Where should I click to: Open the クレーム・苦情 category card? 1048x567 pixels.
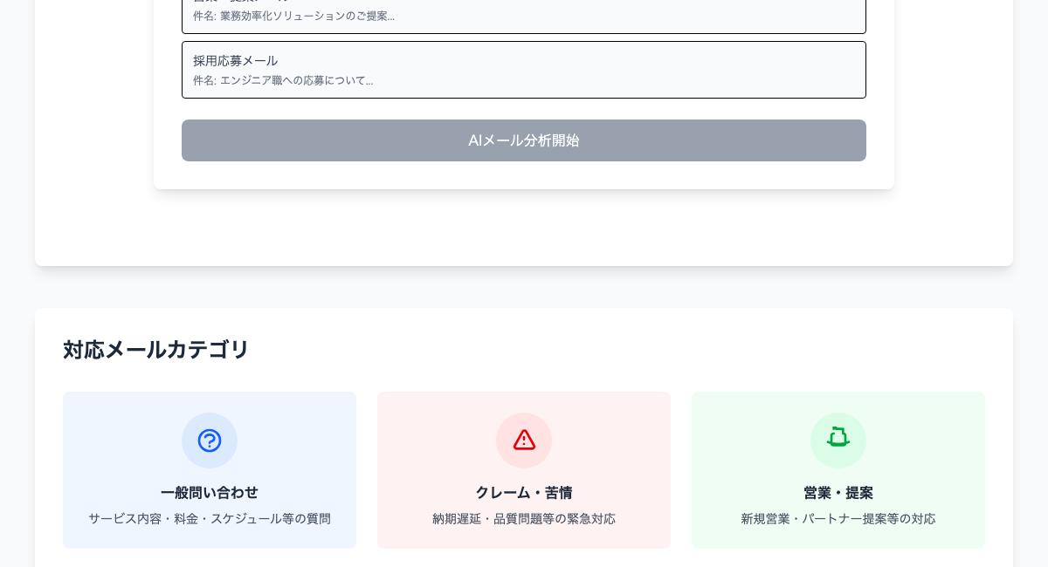[524, 470]
